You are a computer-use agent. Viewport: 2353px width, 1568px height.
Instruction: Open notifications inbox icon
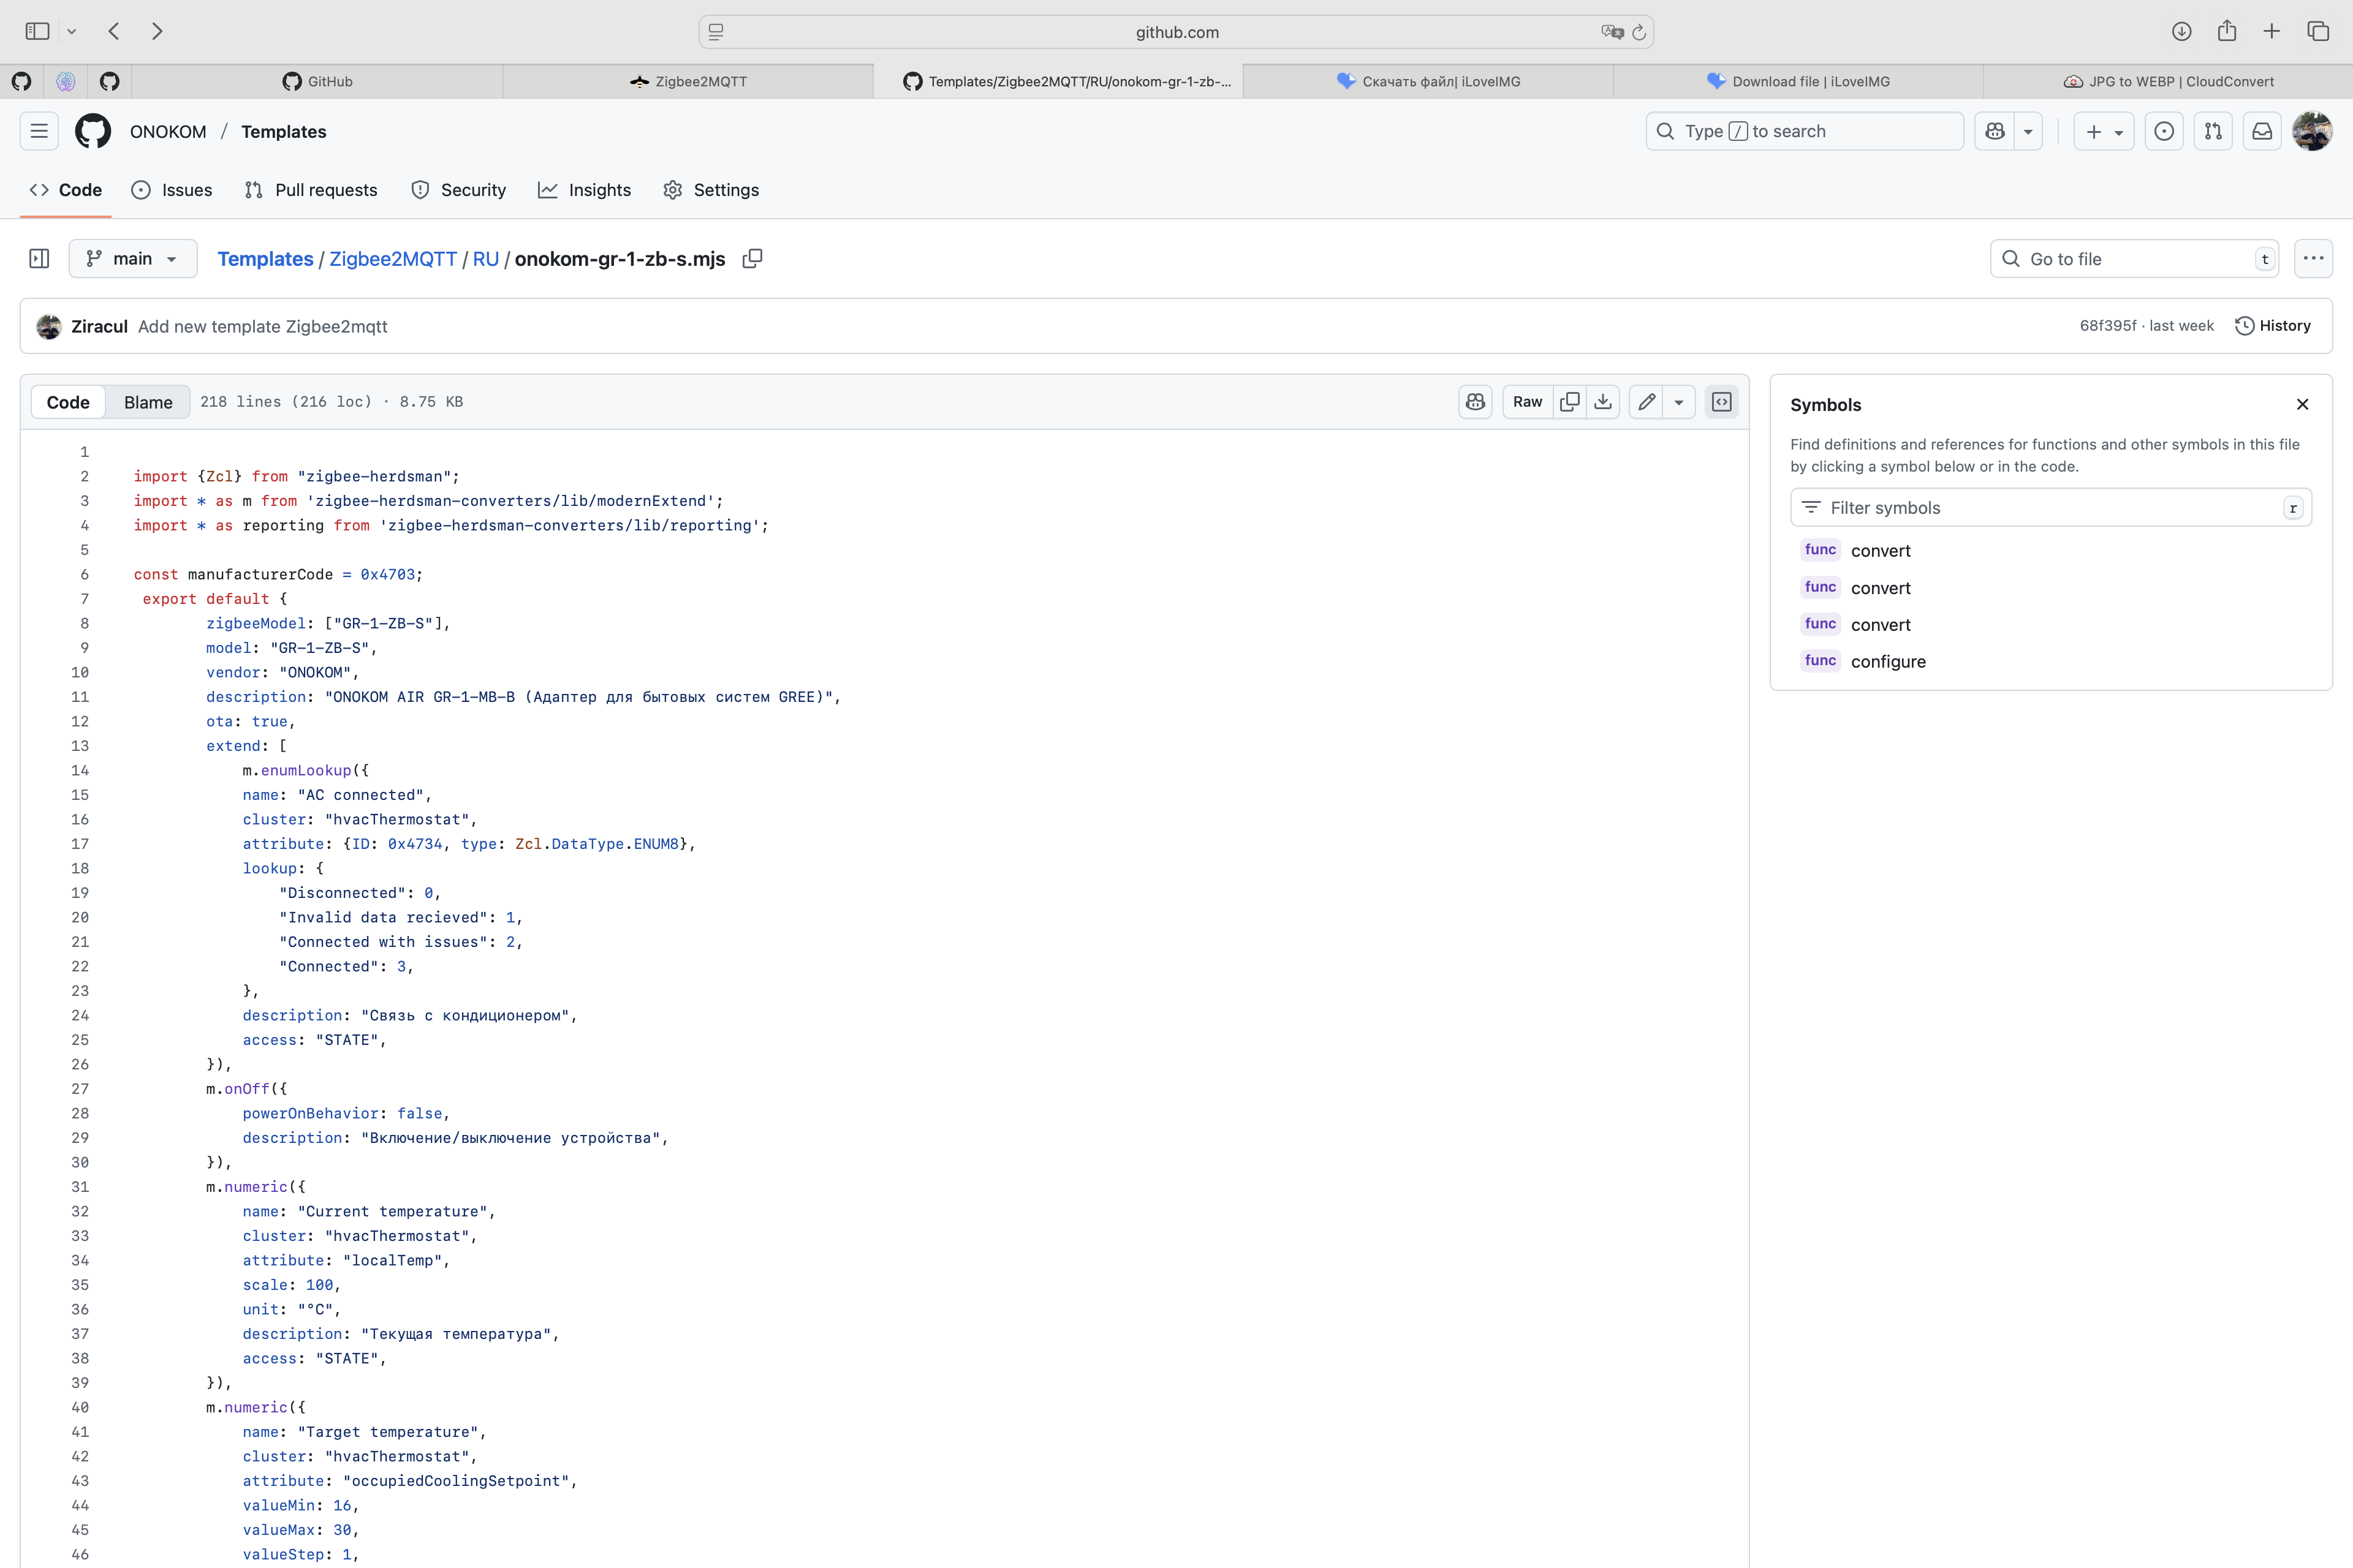pos(2262,131)
